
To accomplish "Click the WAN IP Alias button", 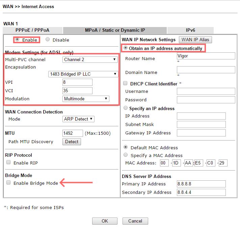I will click(195, 40).
